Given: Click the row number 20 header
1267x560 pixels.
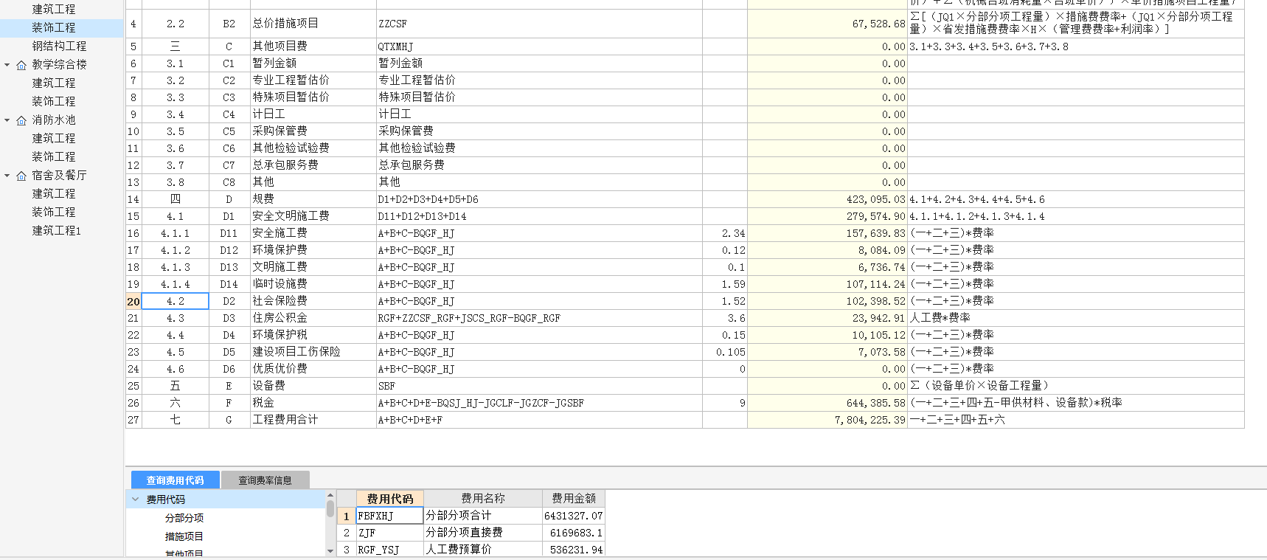Looking at the screenshot, I should click(x=133, y=301).
